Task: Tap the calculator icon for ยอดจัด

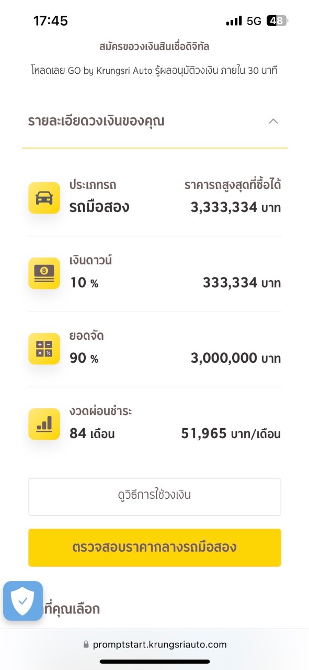Action: [44, 349]
